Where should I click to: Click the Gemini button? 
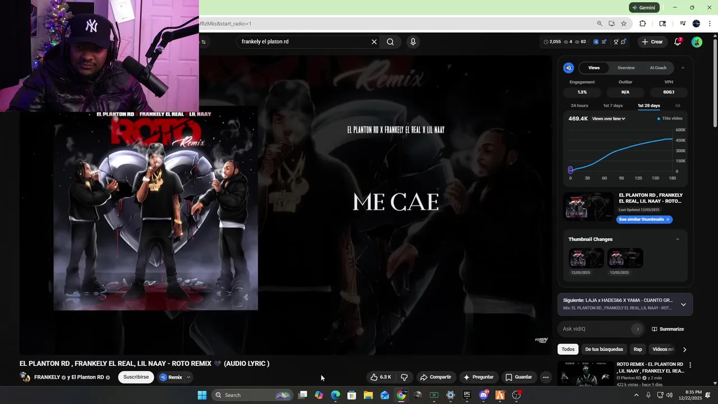(643, 7)
